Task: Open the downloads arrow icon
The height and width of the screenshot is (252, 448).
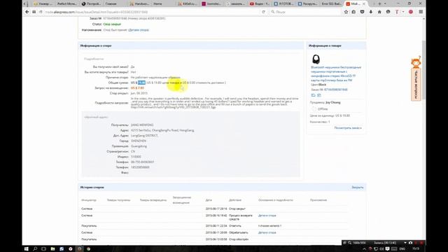Action: [371, 12]
